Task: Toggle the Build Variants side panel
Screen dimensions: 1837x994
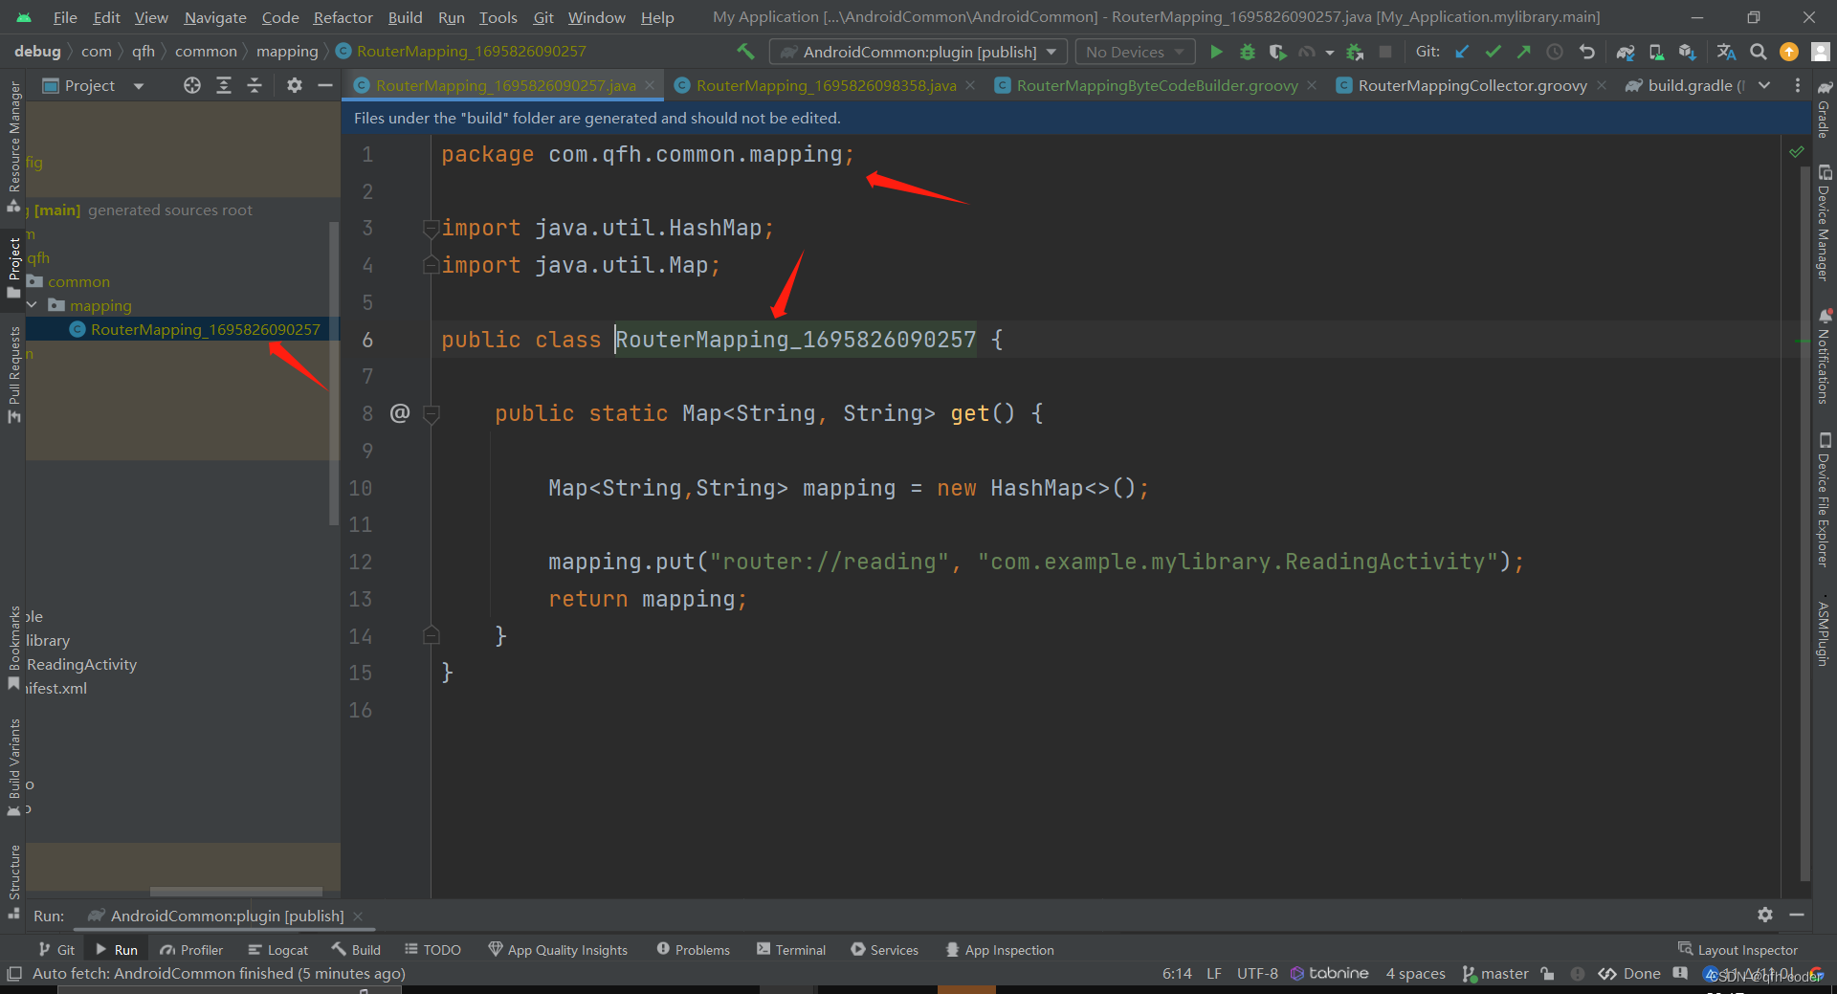Action: point(13,766)
